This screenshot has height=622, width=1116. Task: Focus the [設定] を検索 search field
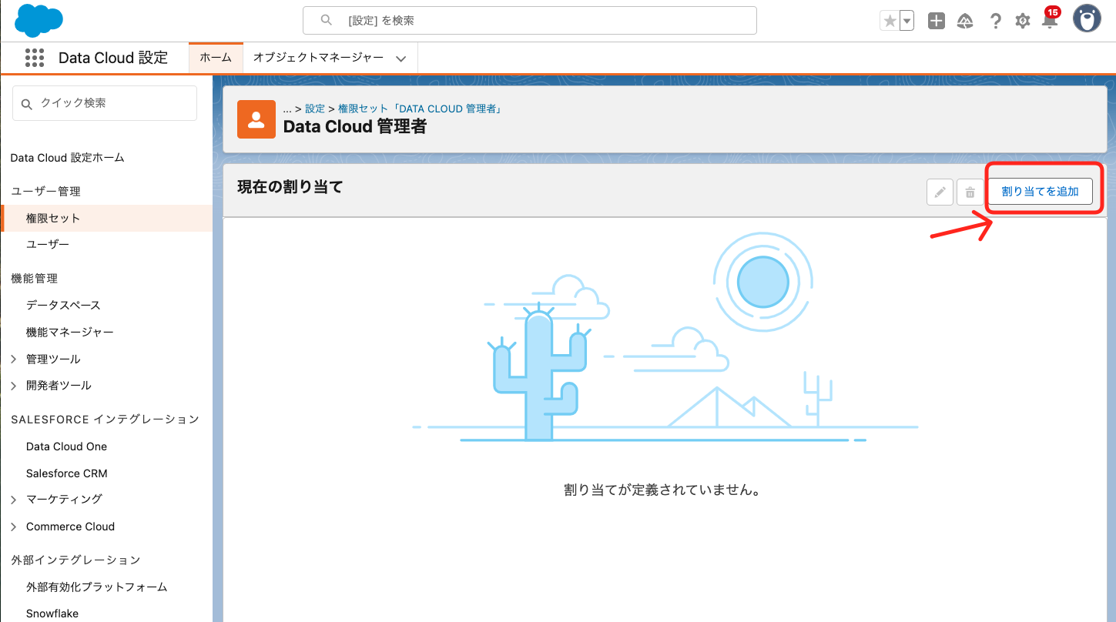click(530, 21)
